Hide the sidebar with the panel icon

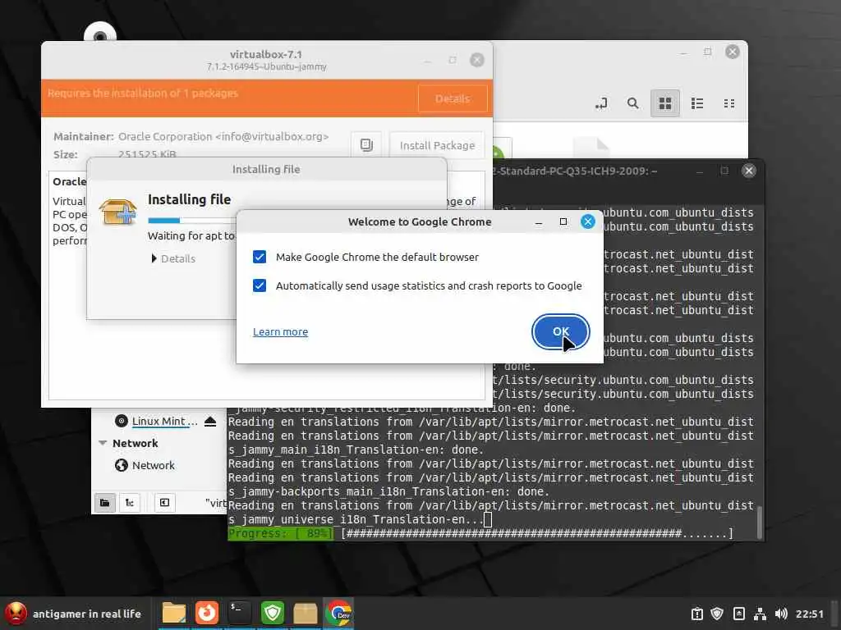(164, 503)
